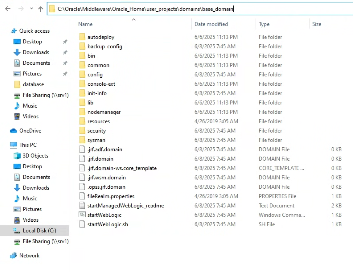Click the pin icon beside Downloads
The height and width of the screenshot is (272, 353).
tap(65, 52)
